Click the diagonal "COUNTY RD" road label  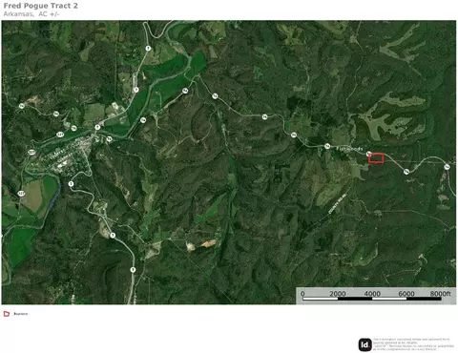(337, 204)
